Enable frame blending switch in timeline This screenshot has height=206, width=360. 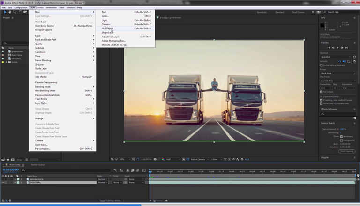point(133,170)
